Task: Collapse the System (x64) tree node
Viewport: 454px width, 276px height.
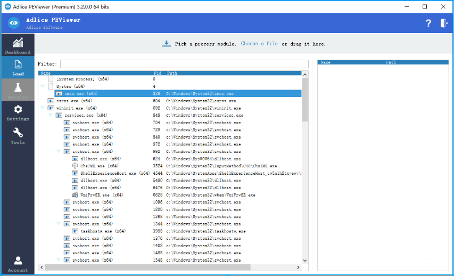Action: click(43, 86)
